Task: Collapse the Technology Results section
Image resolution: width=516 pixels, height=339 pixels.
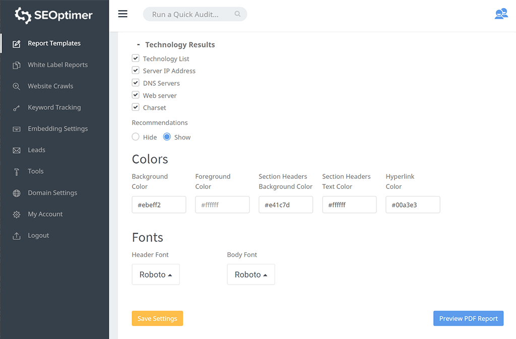Action: point(139,45)
